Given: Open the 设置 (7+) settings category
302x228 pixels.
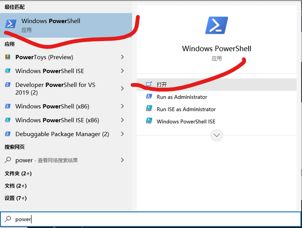Looking at the screenshot, I should [16, 198].
